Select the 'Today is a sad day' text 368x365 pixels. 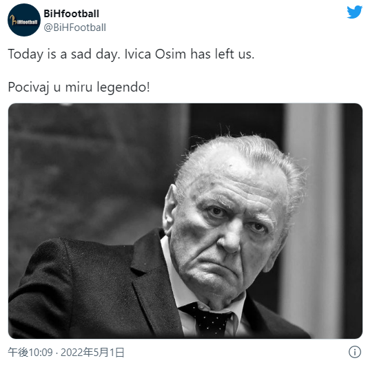pyautogui.click(x=64, y=54)
